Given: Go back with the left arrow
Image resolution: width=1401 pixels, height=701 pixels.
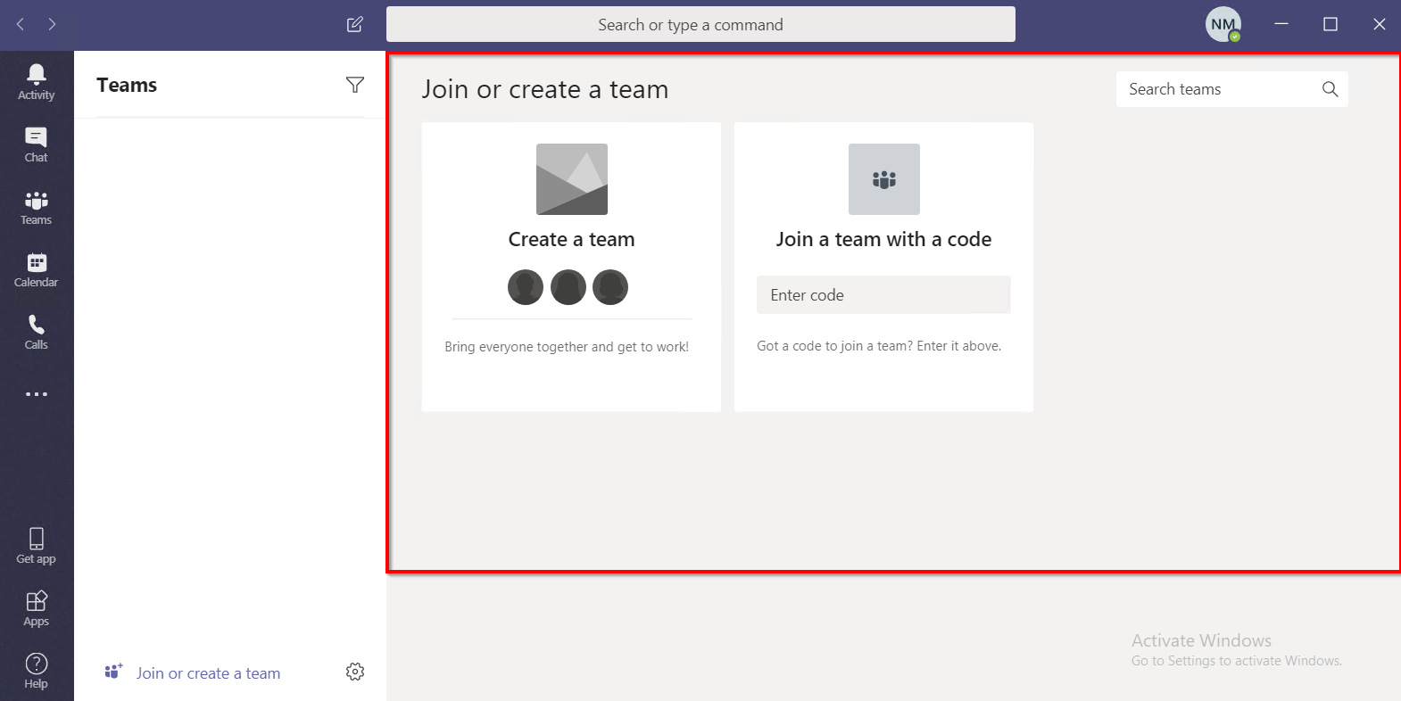Looking at the screenshot, I should (21, 24).
